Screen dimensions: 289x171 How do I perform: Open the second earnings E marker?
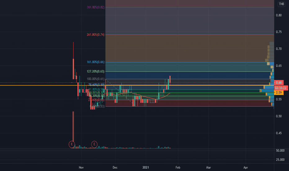tap(94, 144)
